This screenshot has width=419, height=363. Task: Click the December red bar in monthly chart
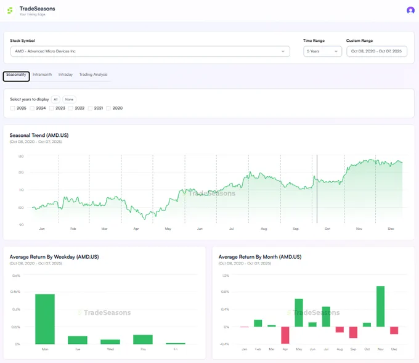click(394, 330)
